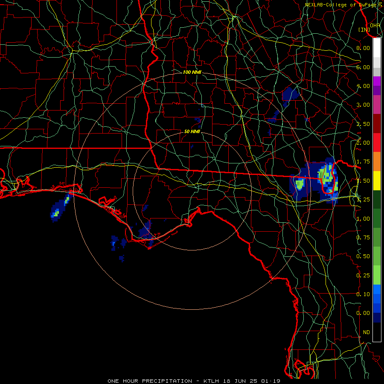Image resolution: width=384 pixels, height=384 pixels.
Task: Click the white swatch at legend top
Action: [x=377, y=47]
